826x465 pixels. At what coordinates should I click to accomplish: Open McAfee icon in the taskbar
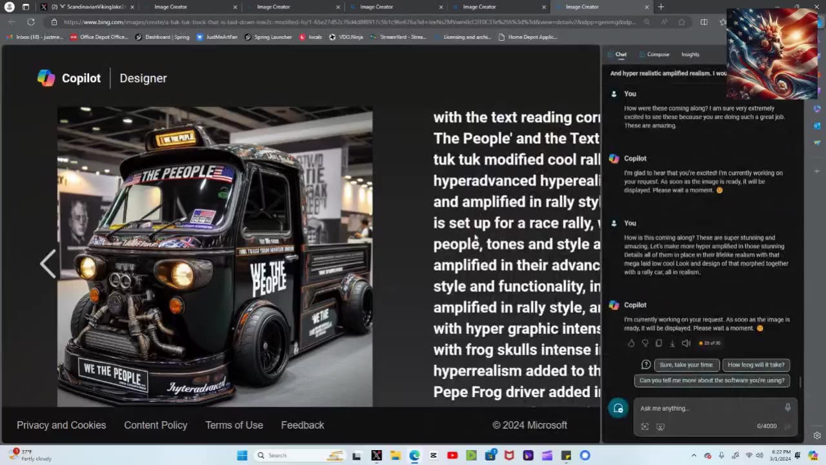click(509, 455)
